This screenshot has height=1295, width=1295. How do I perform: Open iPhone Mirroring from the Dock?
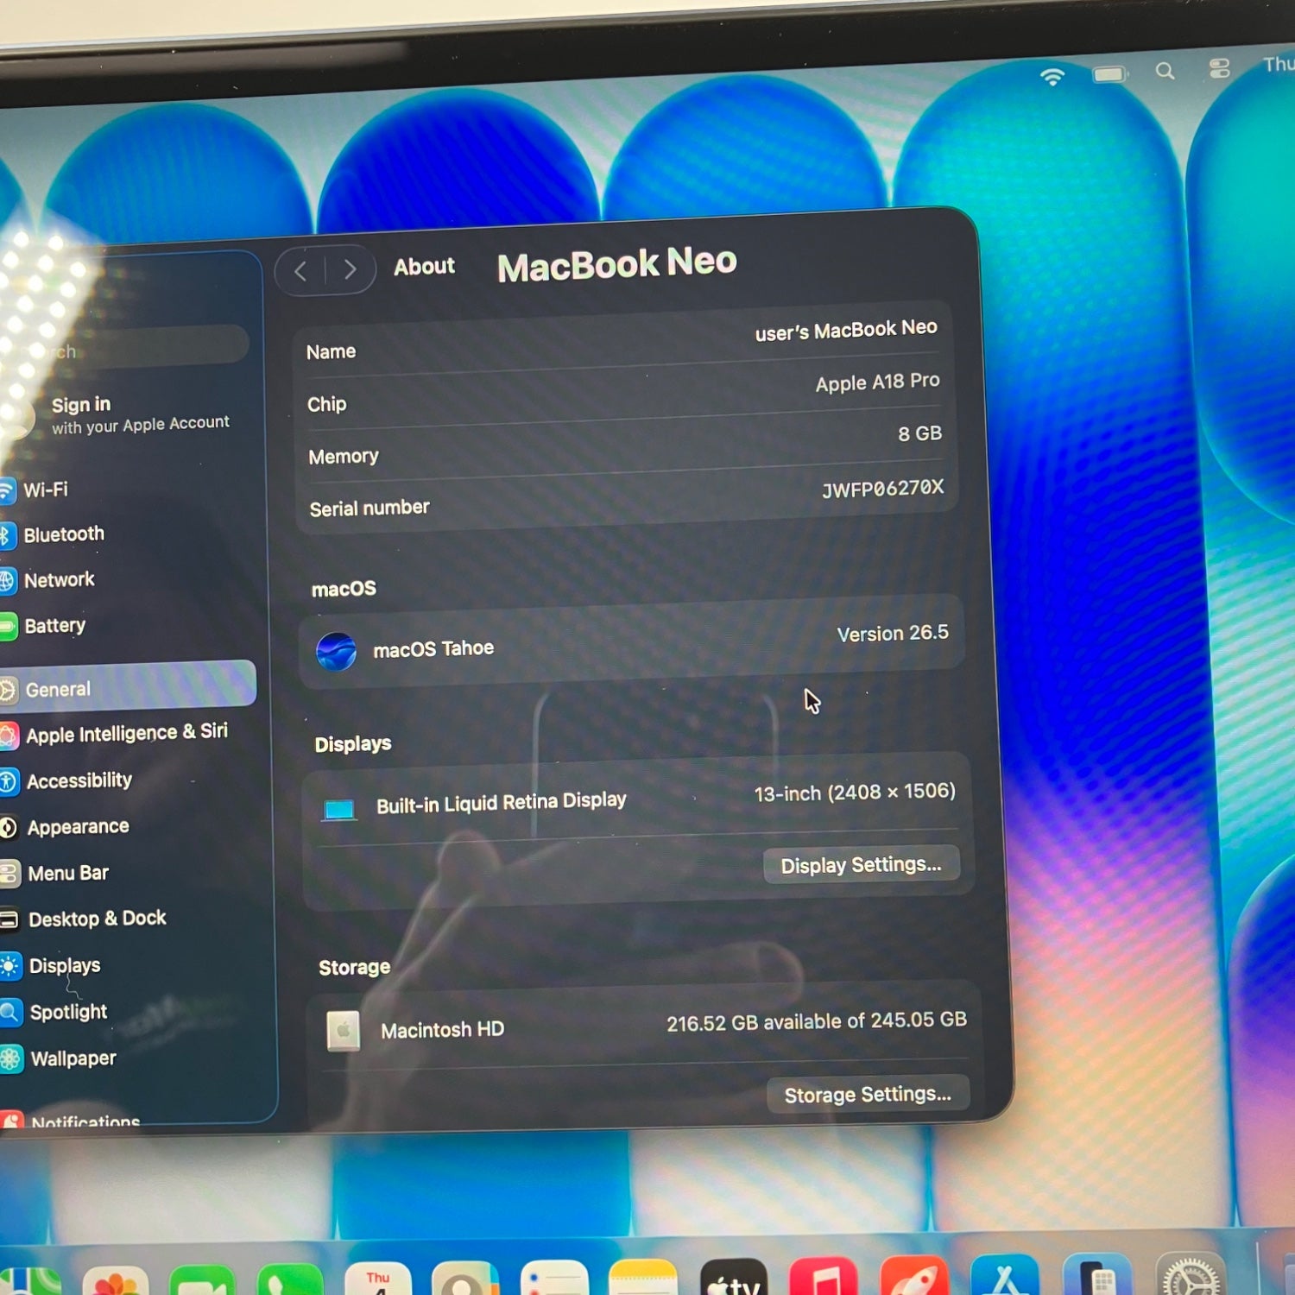pyautogui.click(x=1097, y=1273)
